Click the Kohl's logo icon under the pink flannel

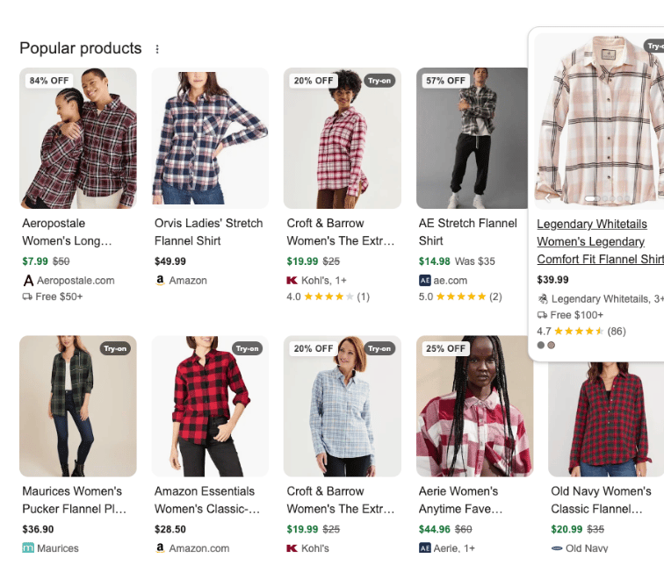point(292,281)
